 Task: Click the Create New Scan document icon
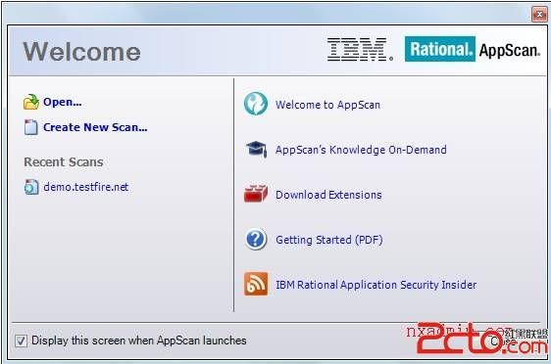(x=31, y=127)
